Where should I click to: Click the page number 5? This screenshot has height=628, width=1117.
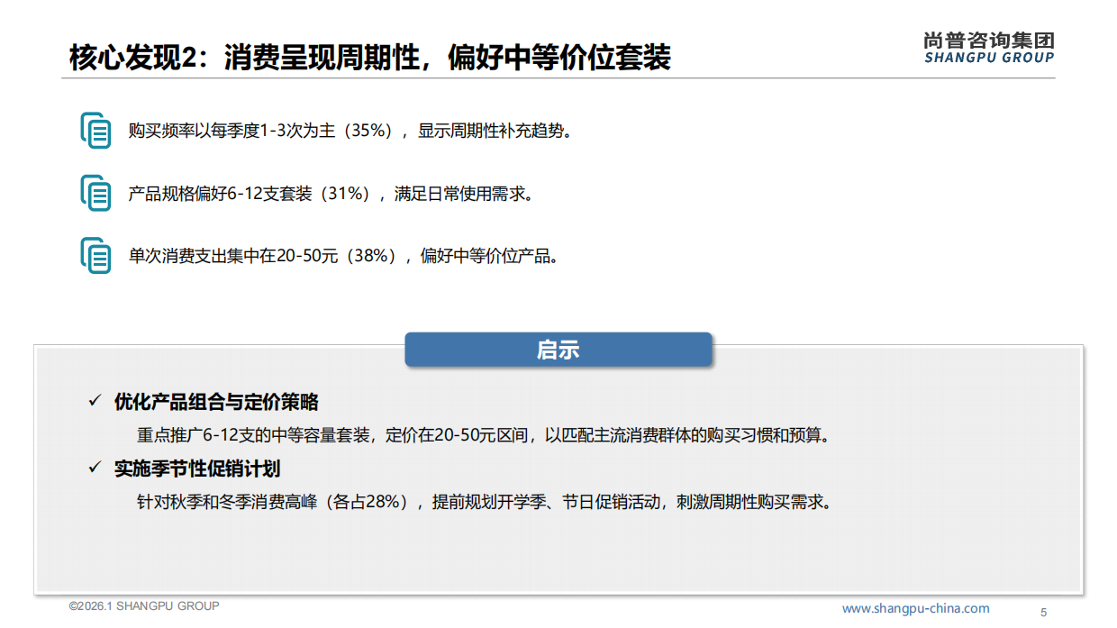[x=1044, y=613]
